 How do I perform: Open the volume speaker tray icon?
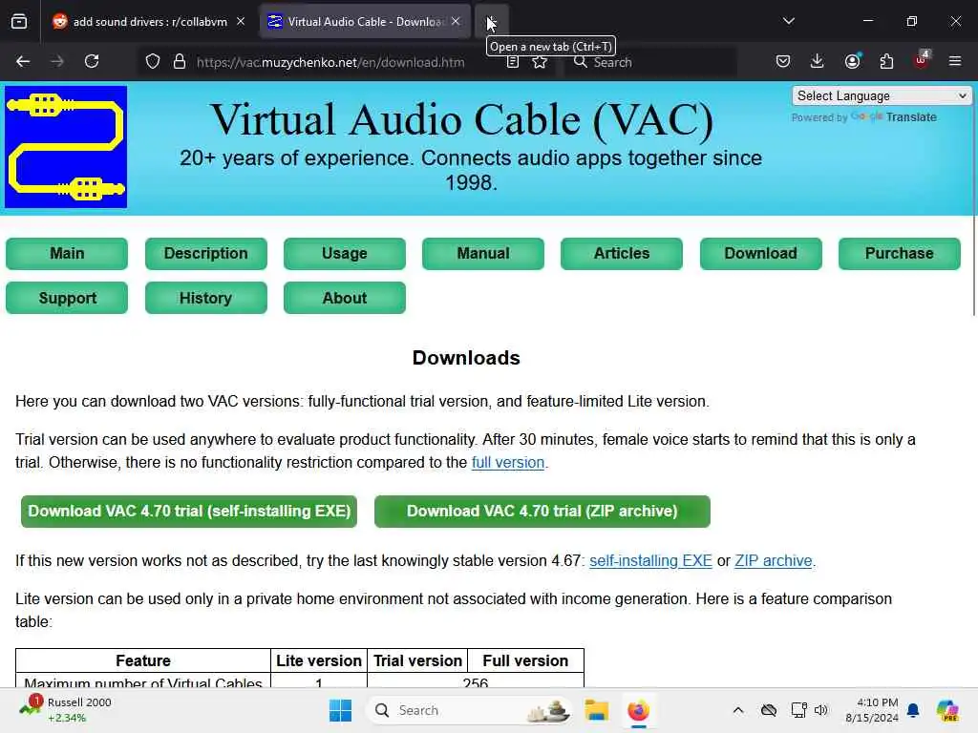820,710
